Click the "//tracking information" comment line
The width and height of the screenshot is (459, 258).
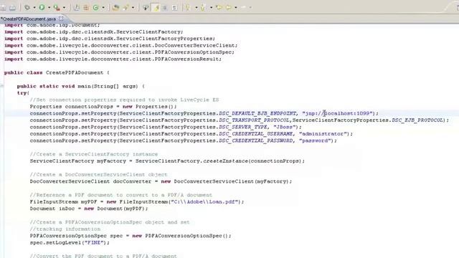pyautogui.click(x=65, y=229)
